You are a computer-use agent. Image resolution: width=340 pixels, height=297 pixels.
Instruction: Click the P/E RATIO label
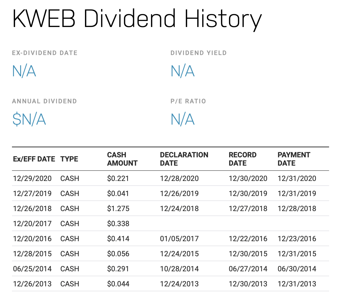[x=188, y=101]
